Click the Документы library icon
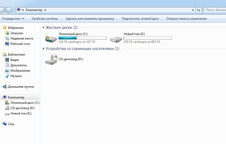226x144 pixels. tap(7, 65)
